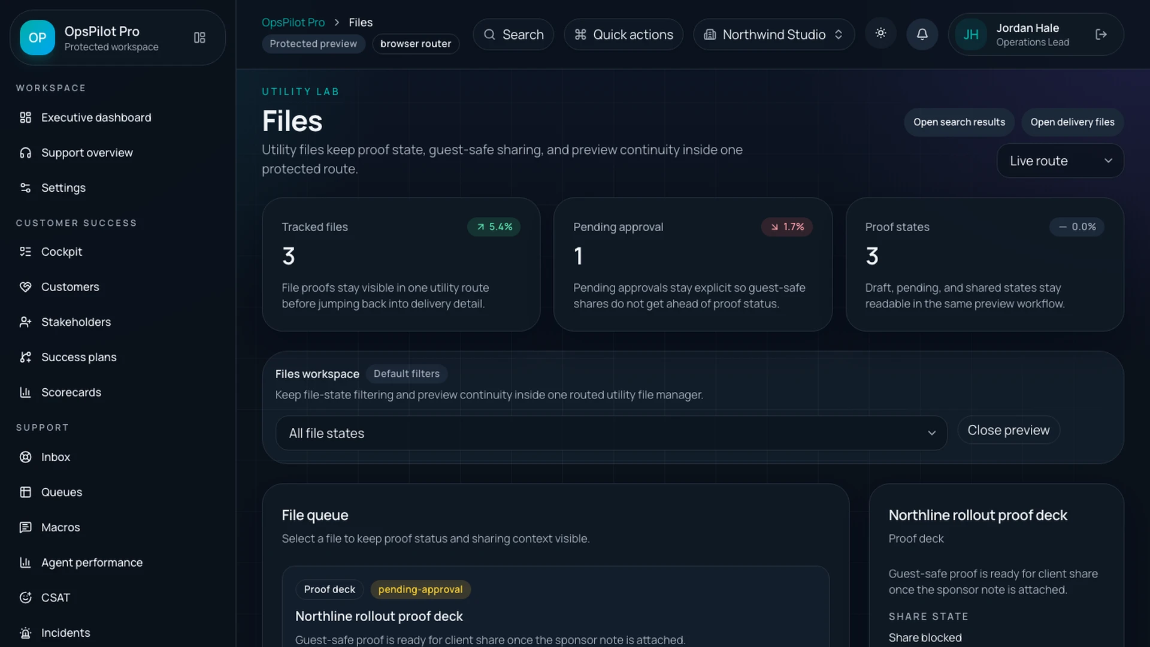Open the Search button in header
The height and width of the screenshot is (647, 1150).
tap(513, 35)
